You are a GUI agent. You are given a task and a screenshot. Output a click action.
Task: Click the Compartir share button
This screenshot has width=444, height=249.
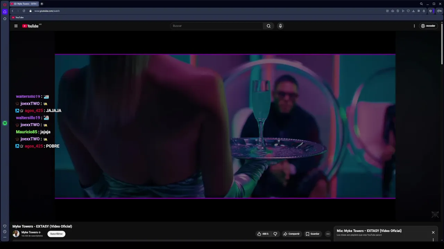tap(291, 234)
